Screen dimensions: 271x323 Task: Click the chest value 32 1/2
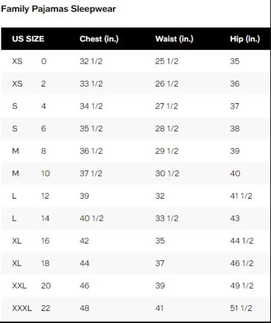click(x=91, y=61)
